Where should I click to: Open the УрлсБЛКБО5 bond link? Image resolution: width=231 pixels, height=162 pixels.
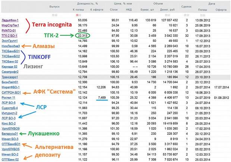(10, 149)
